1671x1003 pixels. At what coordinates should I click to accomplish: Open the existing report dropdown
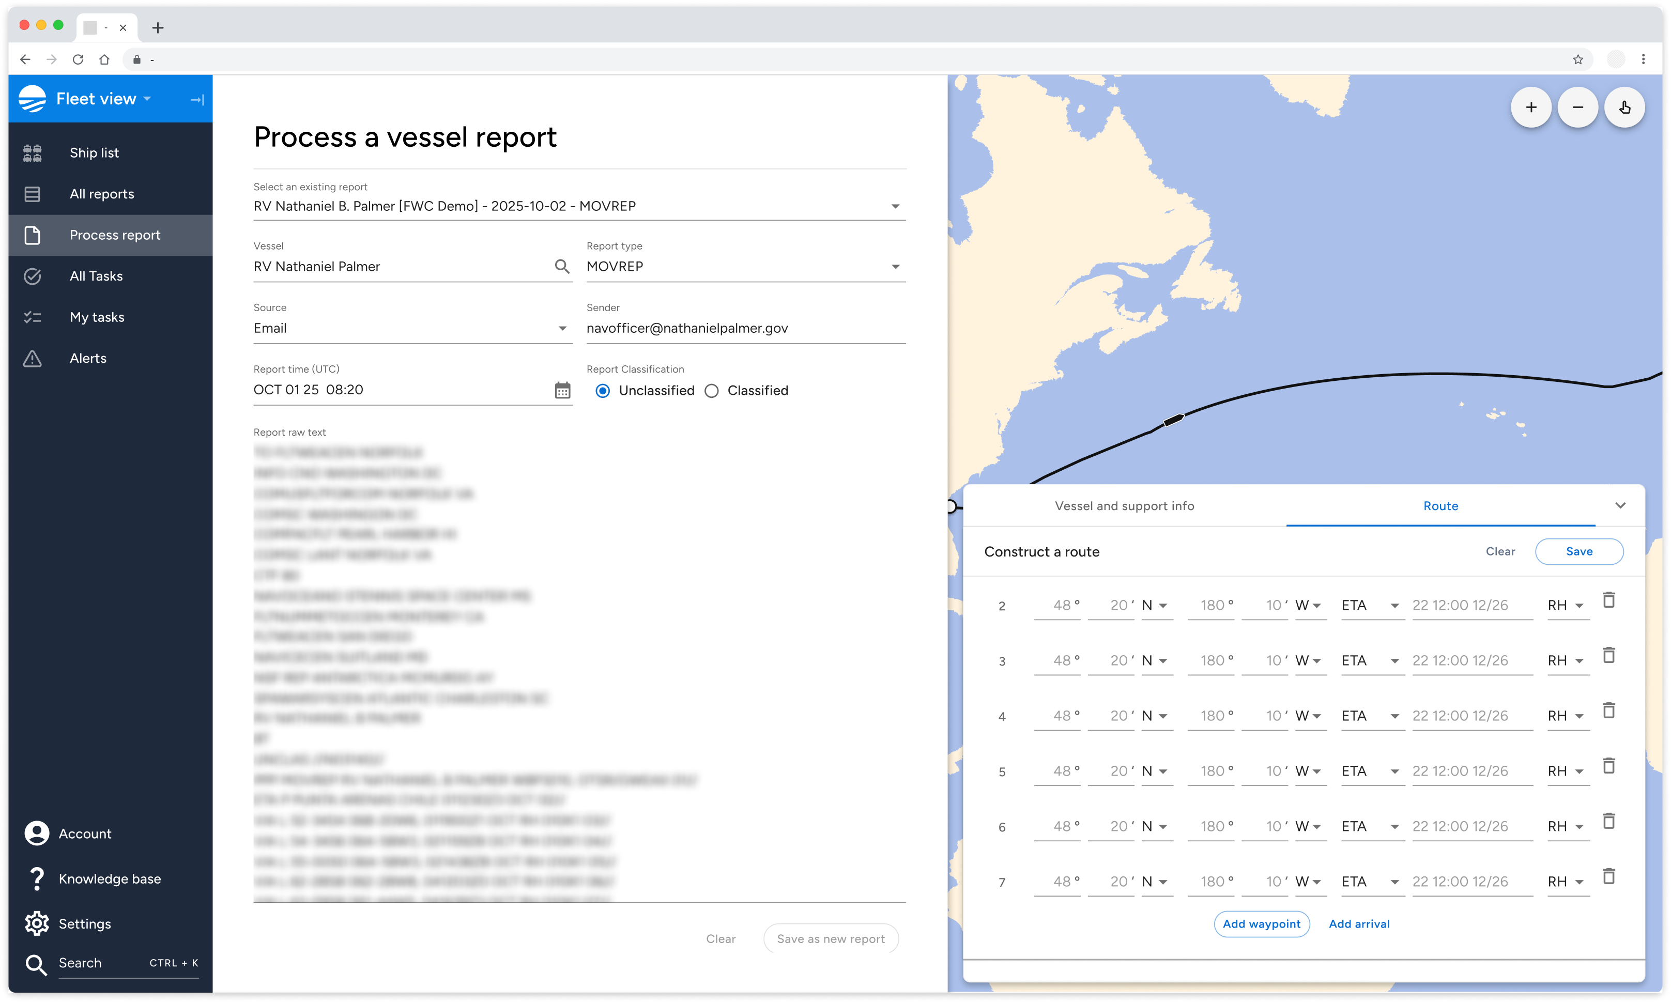pyautogui.click(x=896, y=206)
